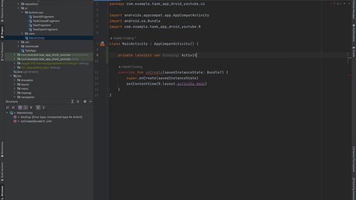356x200 pixels.
Task: Go to previous highlighted error arrow
Action: [x=345, y=3]
